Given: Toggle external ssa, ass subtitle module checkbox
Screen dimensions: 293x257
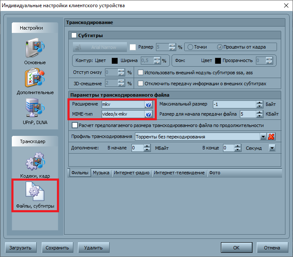Looking at the screenshot, I should [x=141, y=73].
